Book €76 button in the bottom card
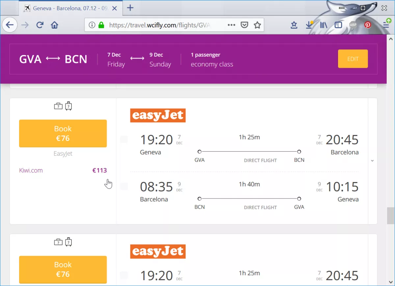 pos(63,269)
